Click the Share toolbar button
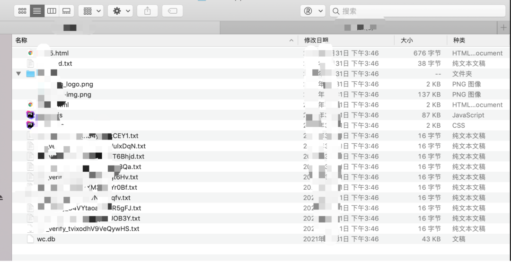The width and height of the screenshot is (511, 263). coord(147,11)
